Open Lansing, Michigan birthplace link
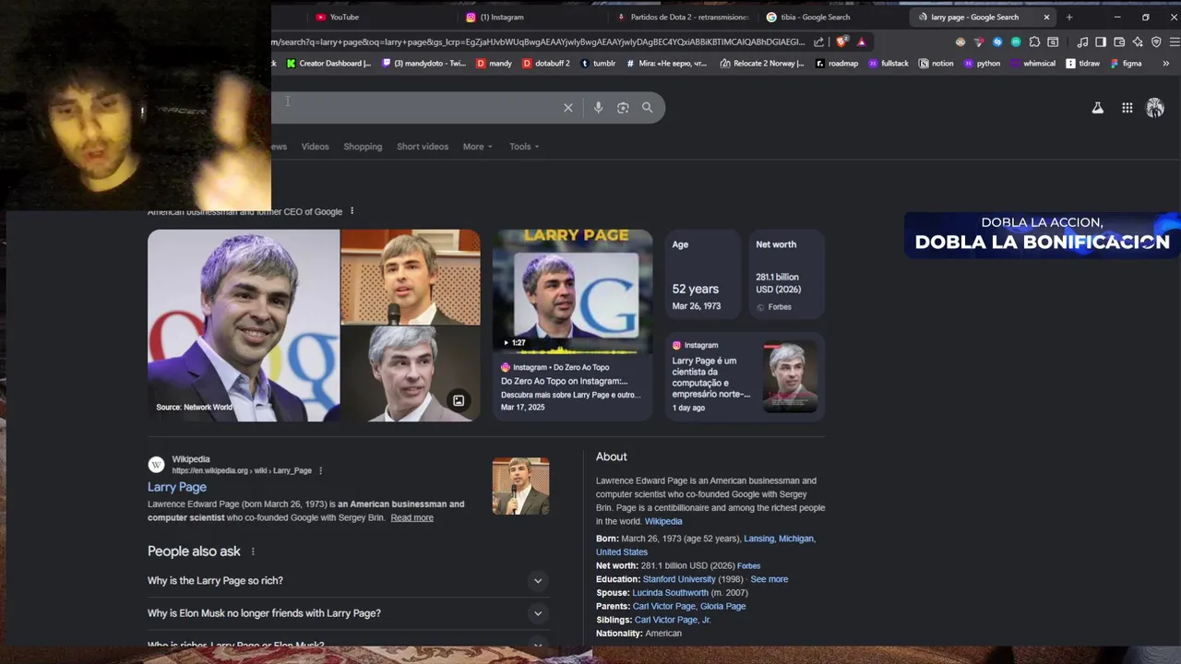The height and width of the screenshot is (664, 1181). (x=780, y=539)
